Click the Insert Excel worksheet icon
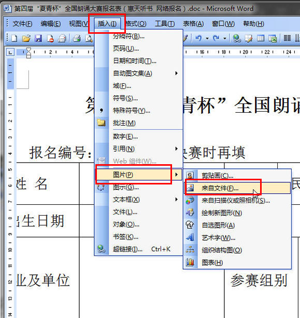Viewport: 300px width, 318px height. [x=273, y=38]
